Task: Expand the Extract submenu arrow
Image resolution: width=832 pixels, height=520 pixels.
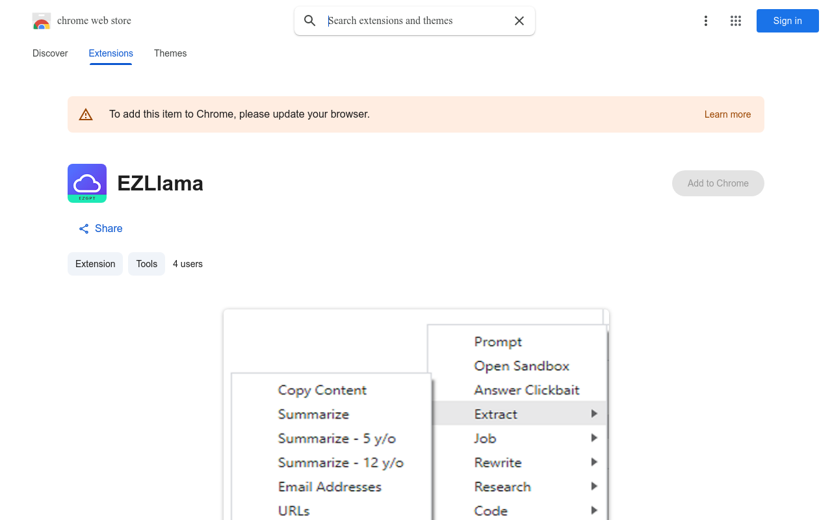Action: [x=594, y=413]
